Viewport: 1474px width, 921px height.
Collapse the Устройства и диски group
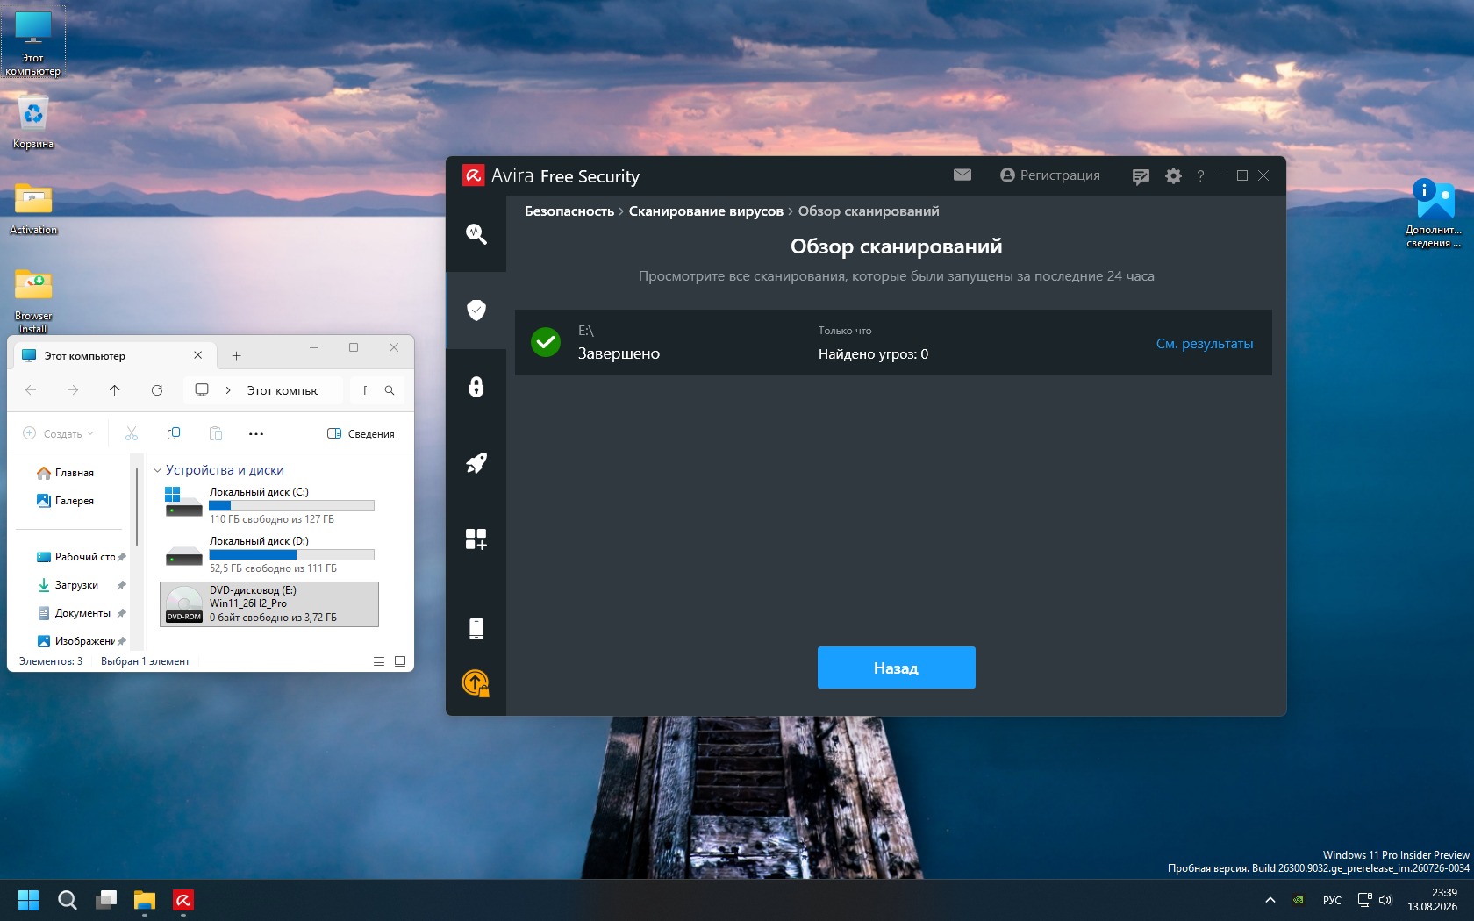pyautogui.click(x=158, y=470)
